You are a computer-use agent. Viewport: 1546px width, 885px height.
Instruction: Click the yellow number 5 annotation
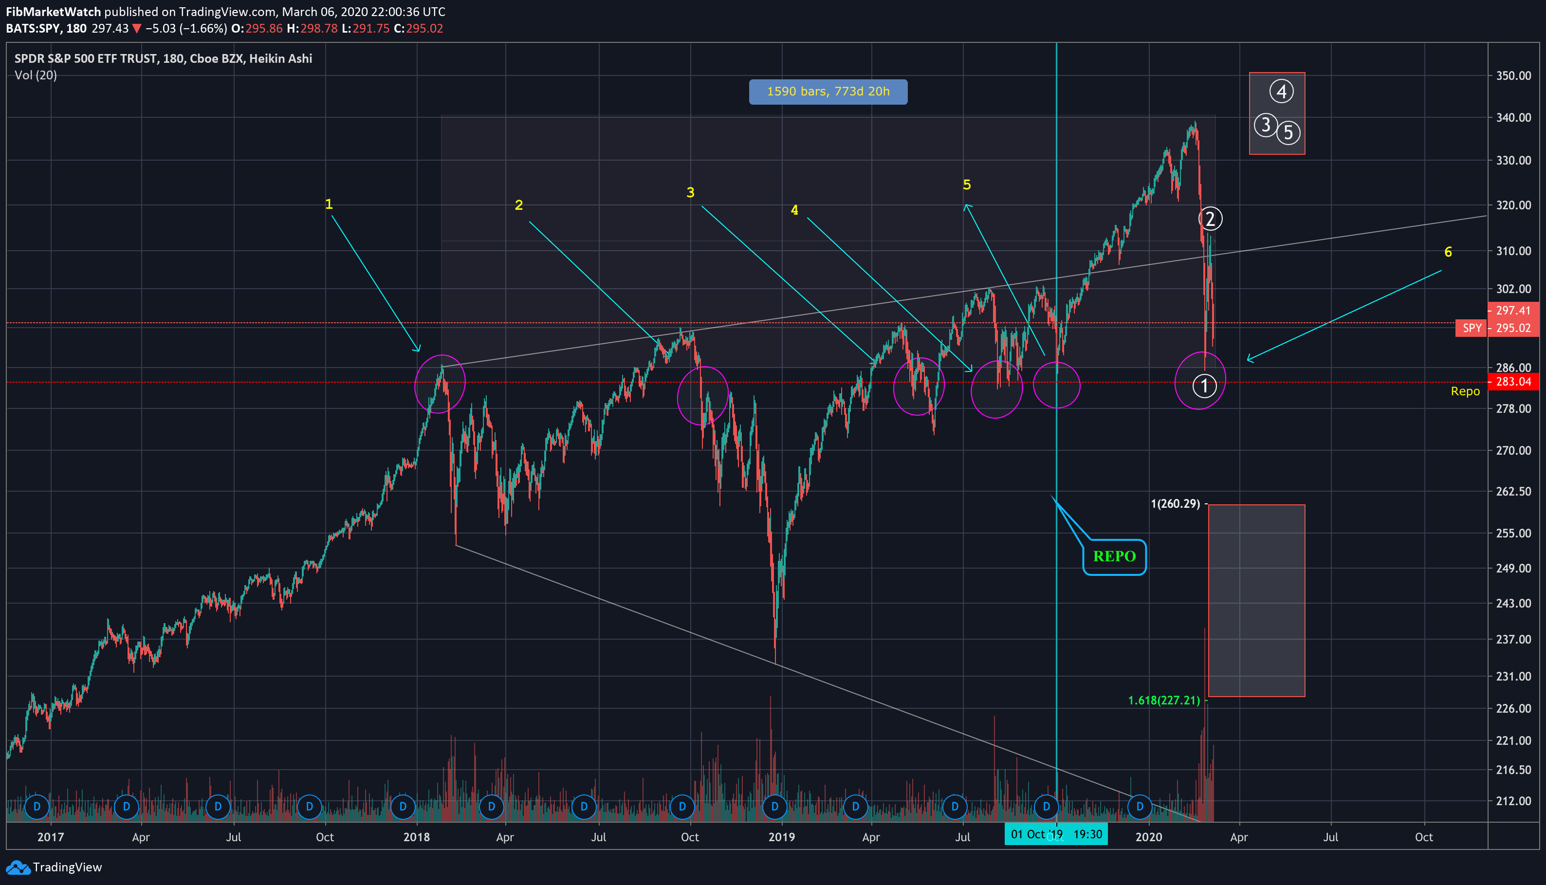coord(967,185)
